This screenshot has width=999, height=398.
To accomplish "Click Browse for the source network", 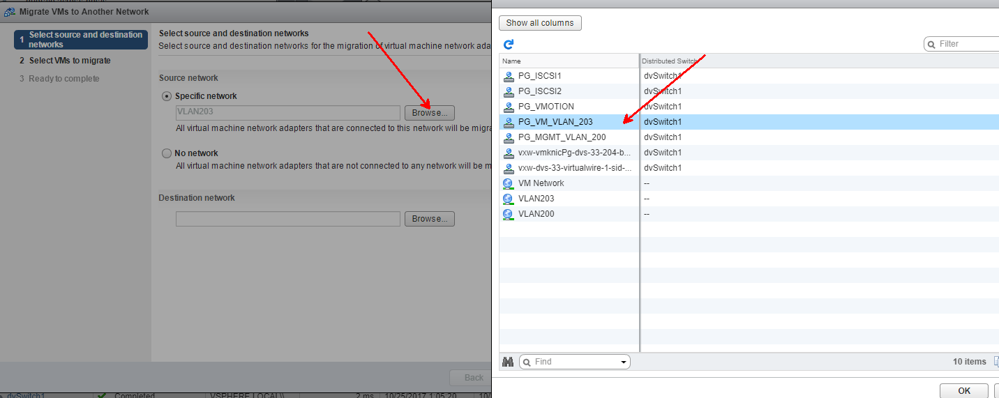I will (x=429, y=113).
